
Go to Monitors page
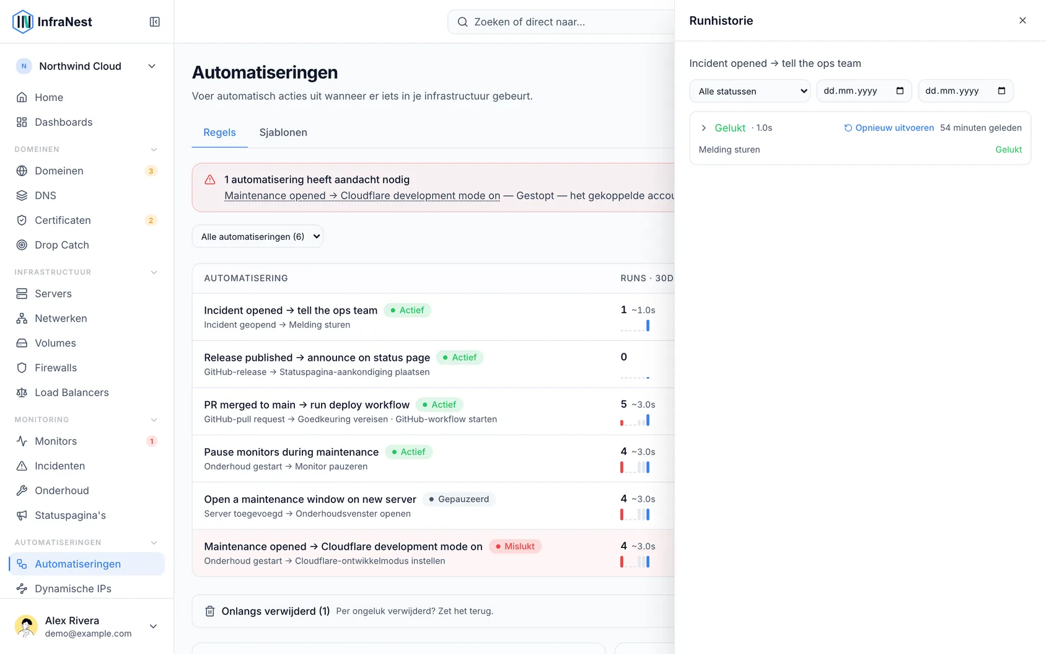87,441
